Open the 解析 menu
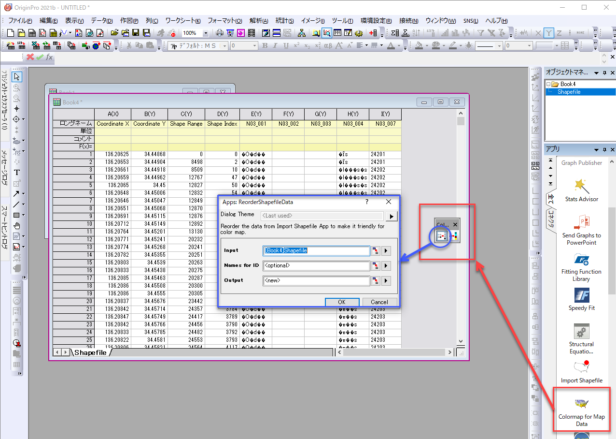 pos(259,21)
